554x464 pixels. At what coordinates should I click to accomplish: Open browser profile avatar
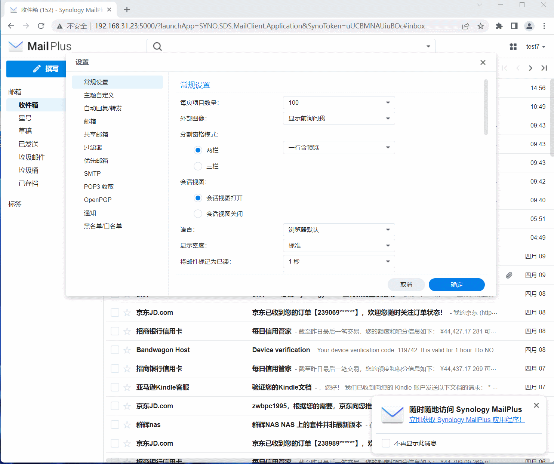[x=529, y=26]
